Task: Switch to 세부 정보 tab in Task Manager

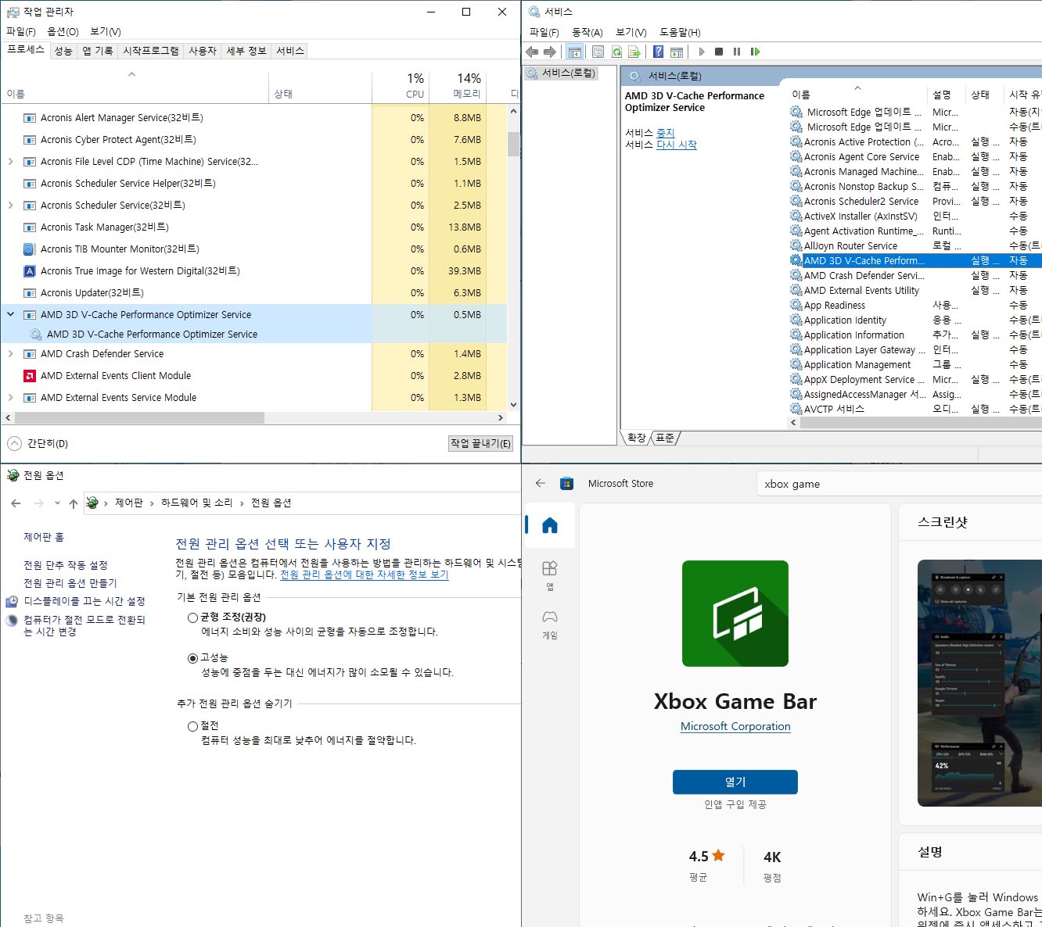Action: (x=246, y=51)
